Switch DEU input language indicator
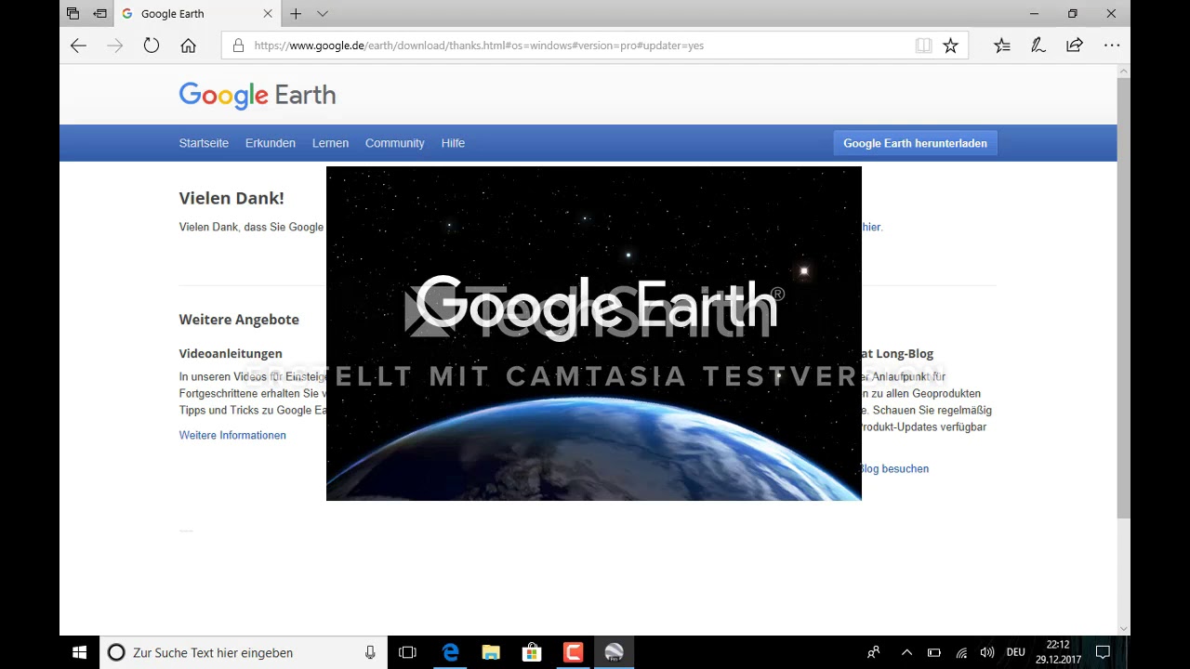Viewport: 1190px width, 669px height. click(1015, 652)
